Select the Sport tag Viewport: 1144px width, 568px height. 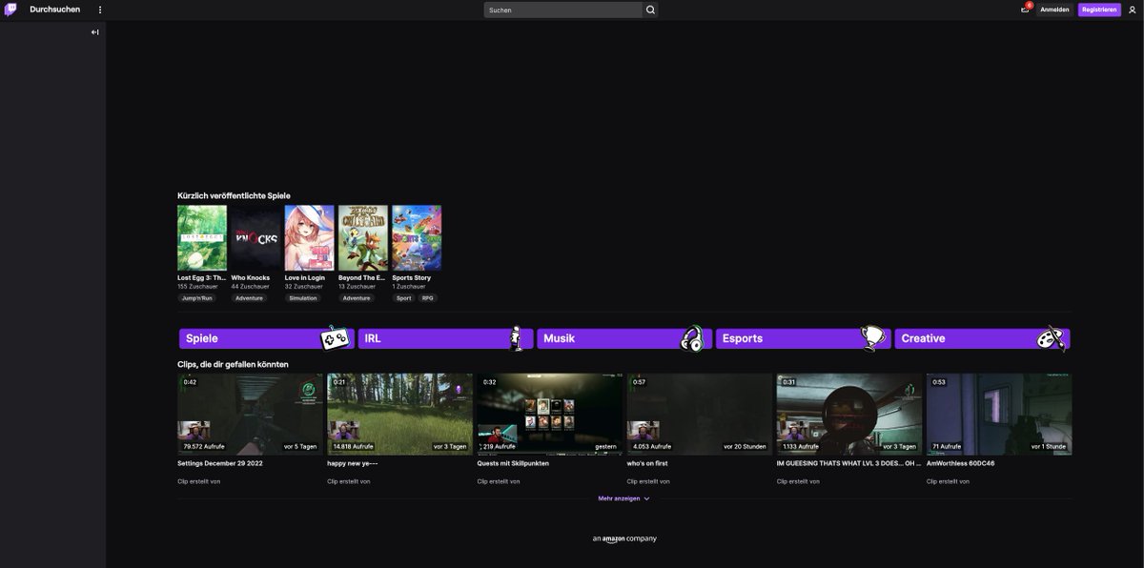tap(404, 298)
